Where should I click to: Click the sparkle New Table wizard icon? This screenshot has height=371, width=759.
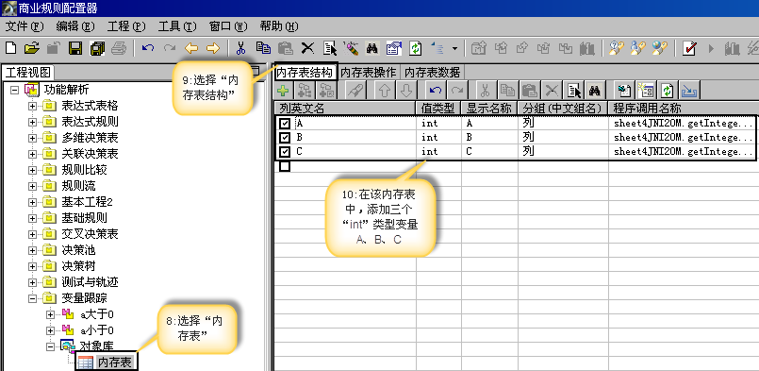pyautogui.click(x=646, y=91)
